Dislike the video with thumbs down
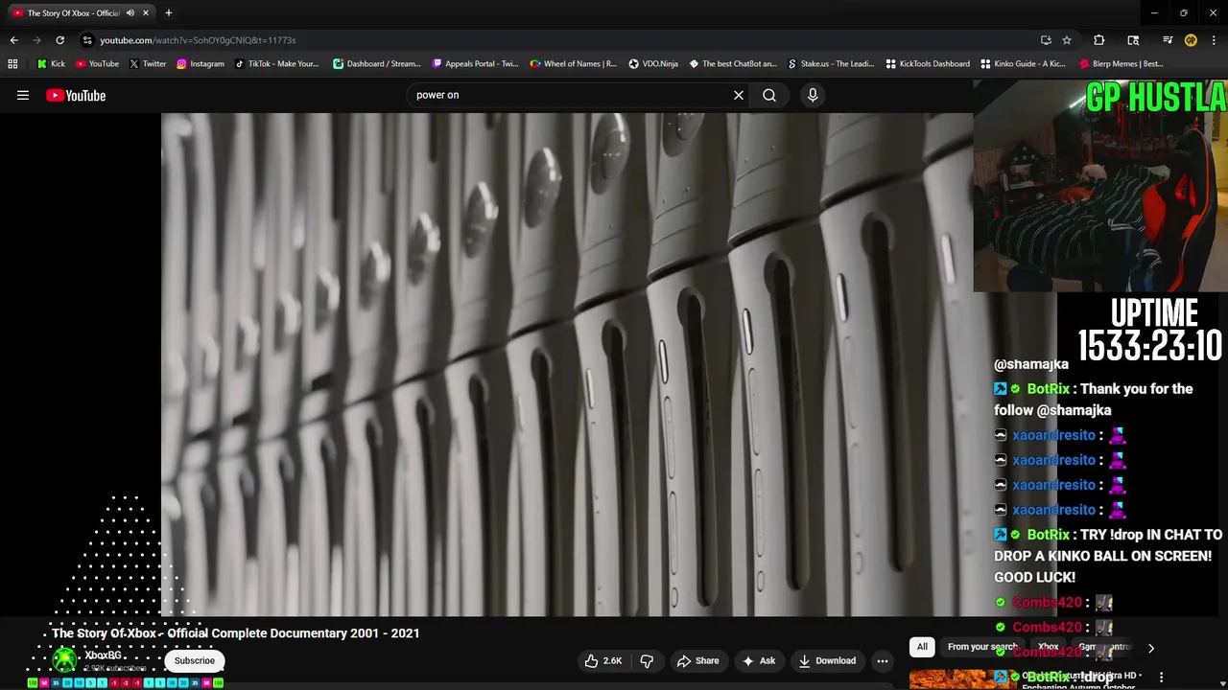The width and height of the screenshot is (1228, 690). [648, 660]
